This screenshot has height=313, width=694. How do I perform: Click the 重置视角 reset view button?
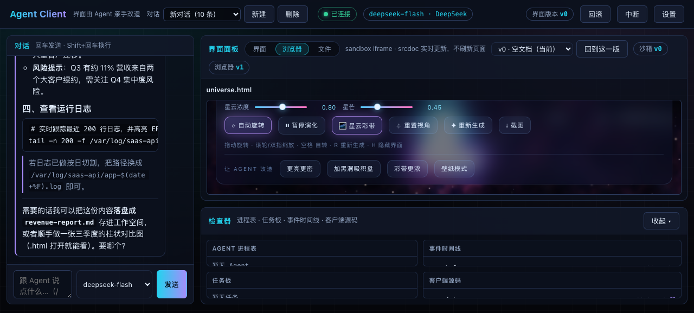[x=413, y=125]
